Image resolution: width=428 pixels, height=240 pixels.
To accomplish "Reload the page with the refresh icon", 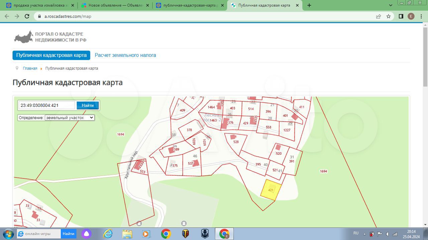I will click(x=27, y=16).
